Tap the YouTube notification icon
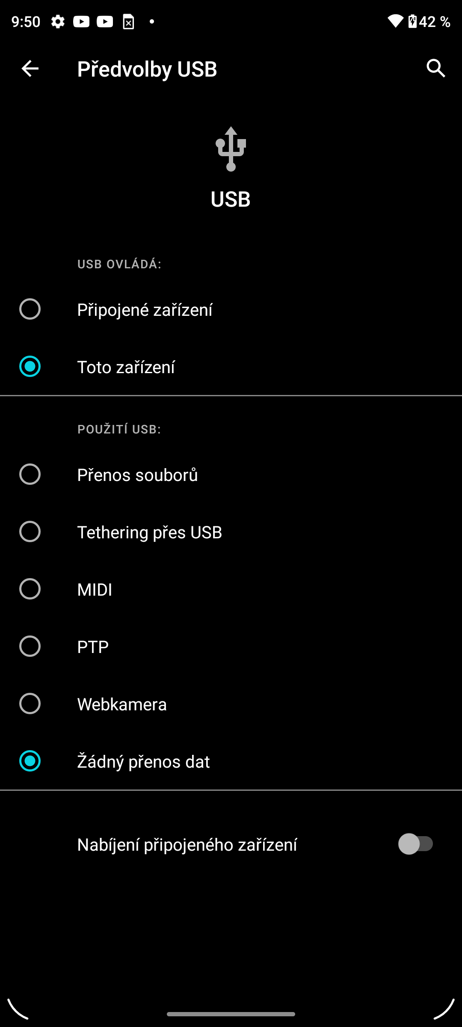Viewport: 462px width, 1027px height. [x=81, y=22]
